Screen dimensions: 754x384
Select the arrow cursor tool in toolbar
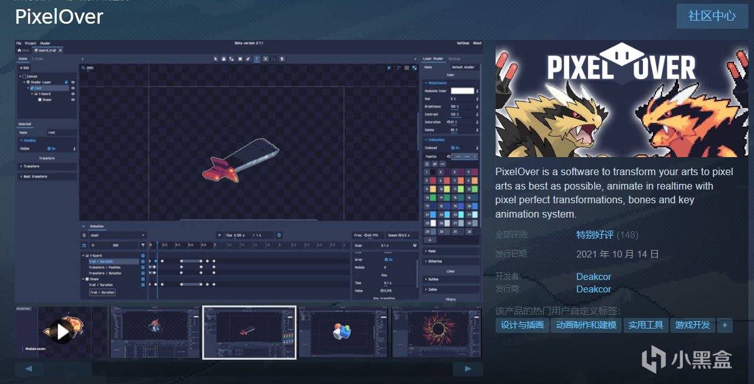pyautogui.click(x=215, y=59)
